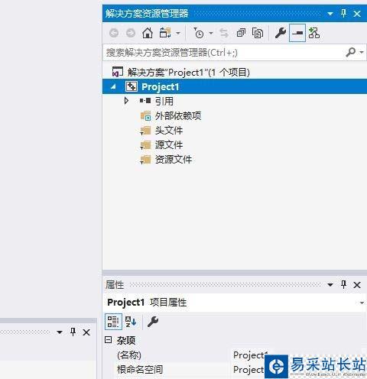Click the 外部依赖项 folder icon

coord(146,116)
